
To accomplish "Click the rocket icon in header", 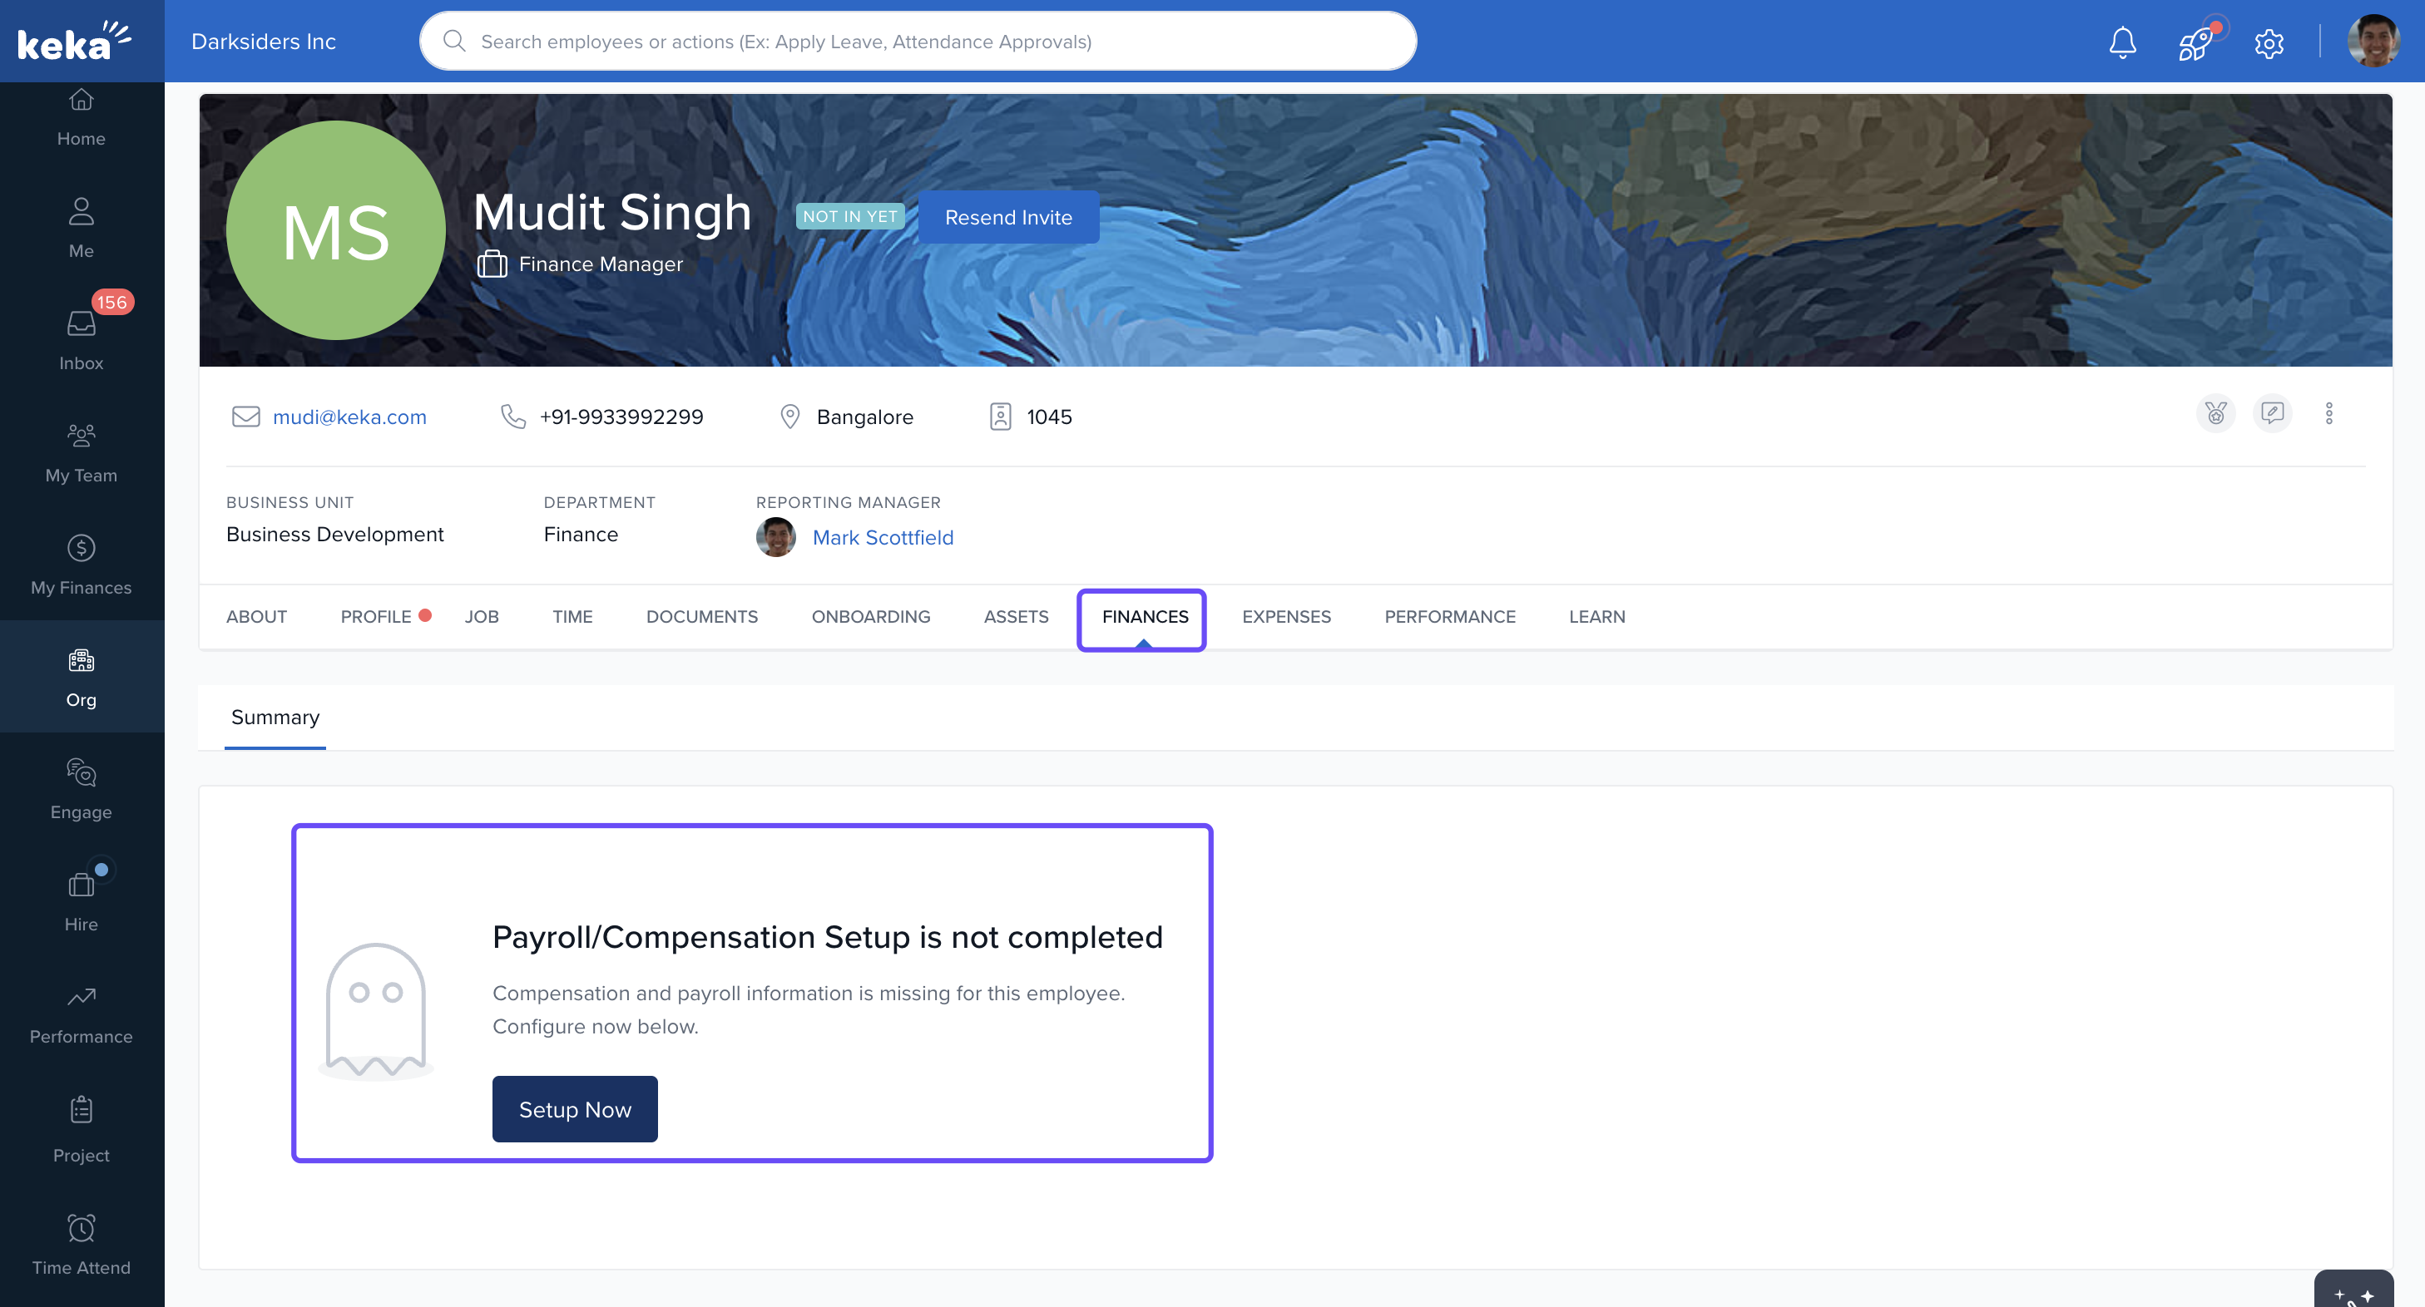I will click(2195, 42).
